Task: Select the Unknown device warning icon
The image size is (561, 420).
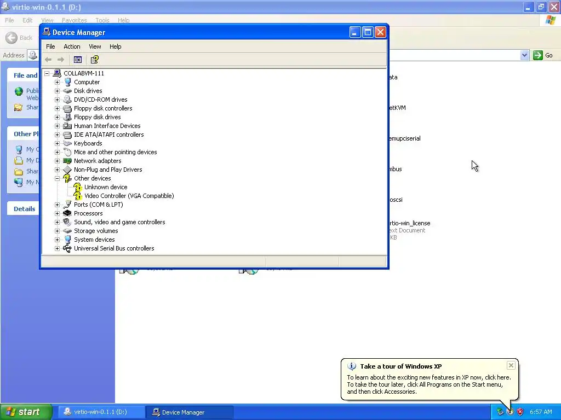Action: (x=78, y=187)
